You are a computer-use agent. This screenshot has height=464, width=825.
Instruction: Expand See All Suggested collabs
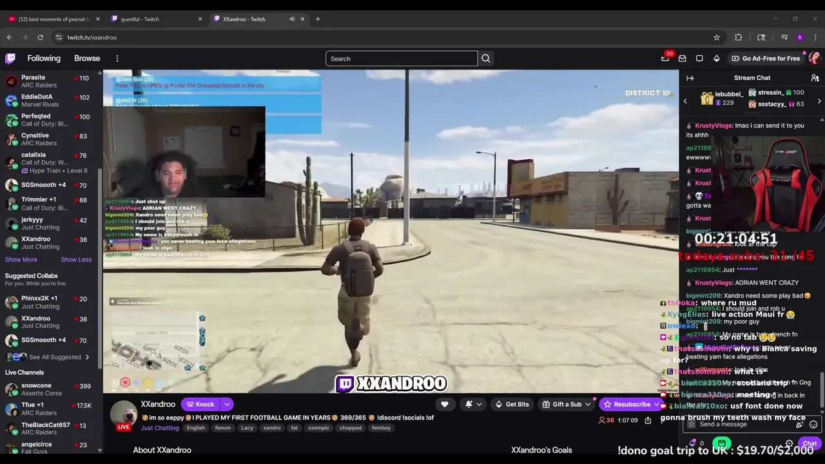coord(49,357)
